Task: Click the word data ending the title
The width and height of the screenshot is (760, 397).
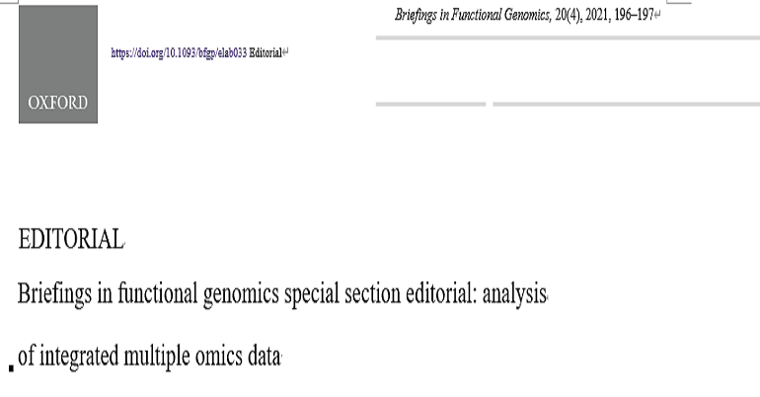Action: 265,357
